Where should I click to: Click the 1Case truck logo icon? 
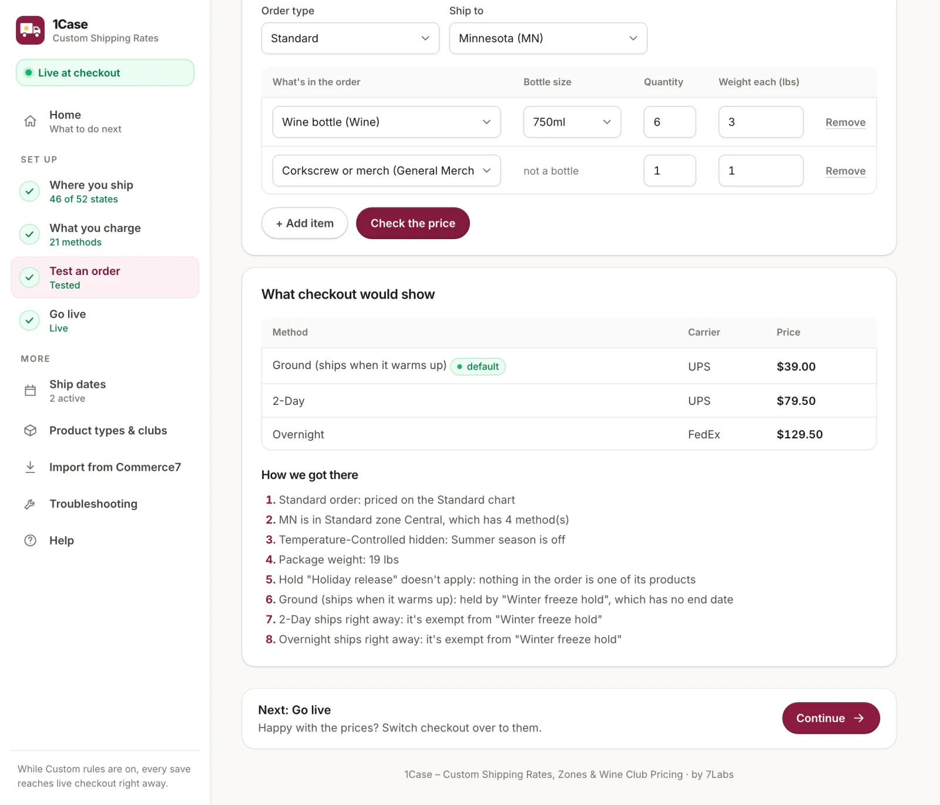coord(30,31)
